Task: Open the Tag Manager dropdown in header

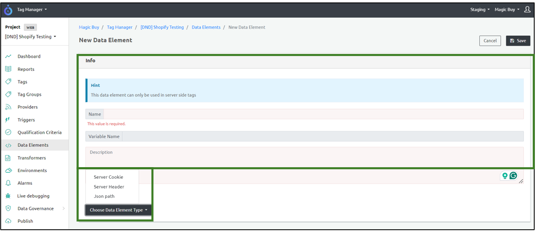Action: coord(32,9)
